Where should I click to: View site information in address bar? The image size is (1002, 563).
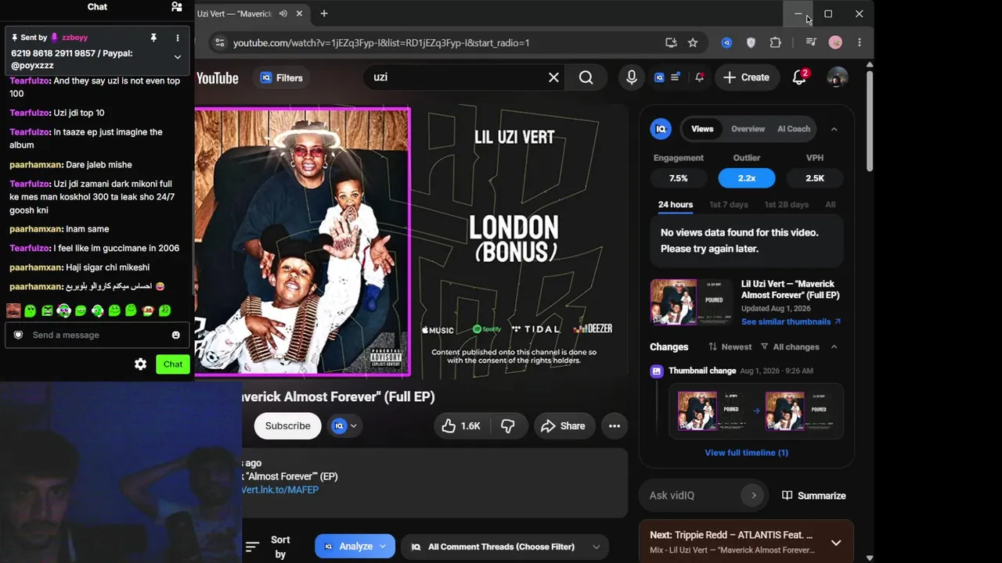point(219,43)
